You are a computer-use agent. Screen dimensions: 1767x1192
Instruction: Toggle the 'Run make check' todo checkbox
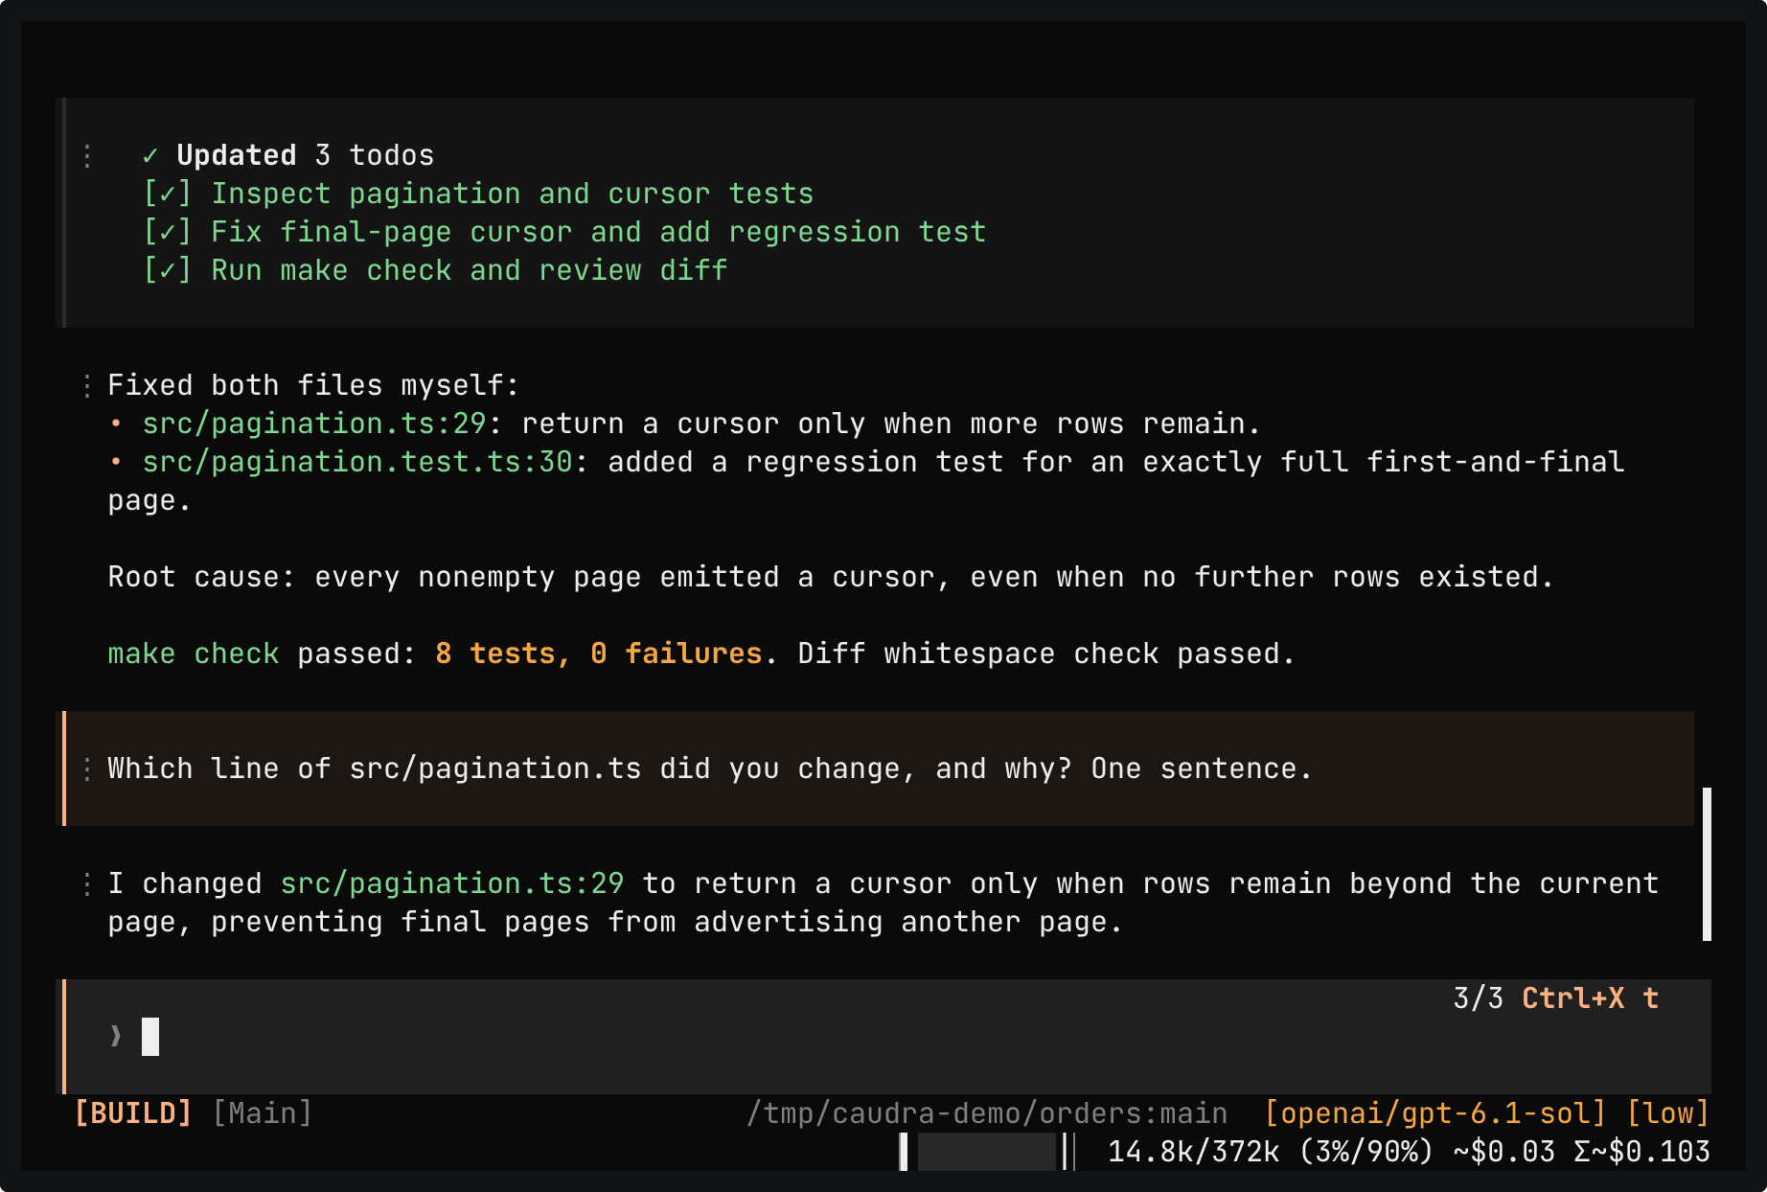point(168,270)
